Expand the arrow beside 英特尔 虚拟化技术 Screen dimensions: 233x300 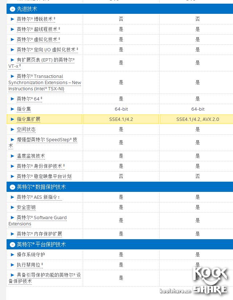(12, 39)
